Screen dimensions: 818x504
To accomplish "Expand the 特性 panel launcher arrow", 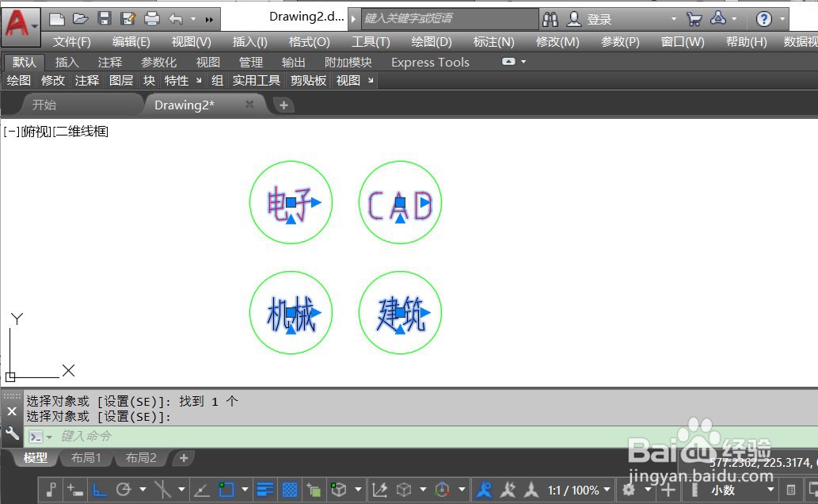I will click(x=199, y=80).
